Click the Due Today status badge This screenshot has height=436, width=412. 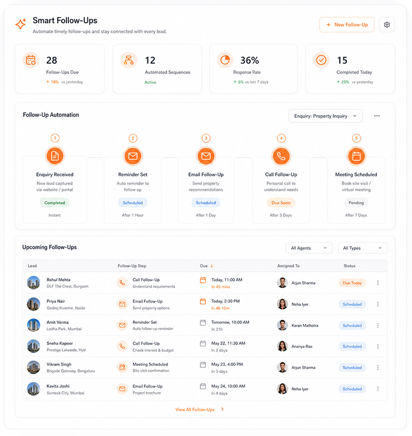tap(352, 283)
